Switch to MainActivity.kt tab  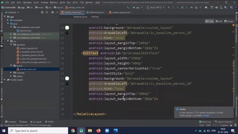(x=96, y=12)
